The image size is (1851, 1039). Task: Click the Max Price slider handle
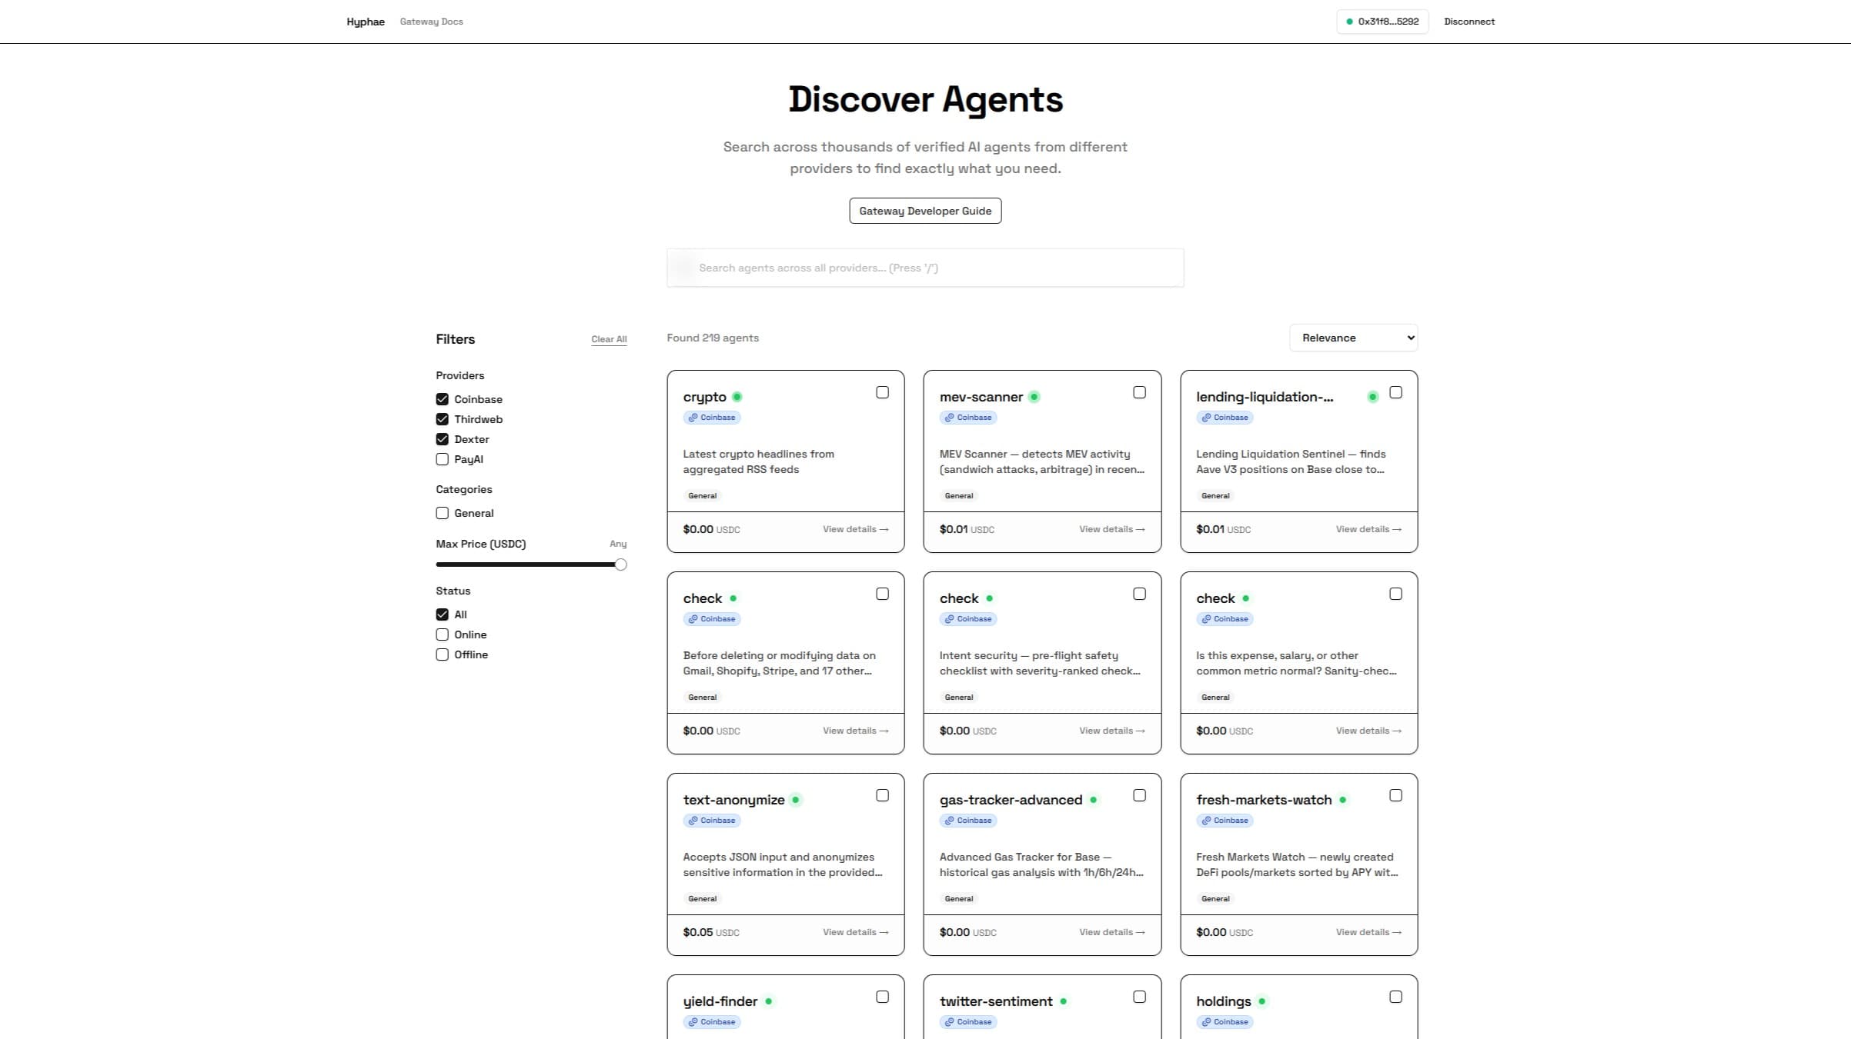click(x=620, y=564)
